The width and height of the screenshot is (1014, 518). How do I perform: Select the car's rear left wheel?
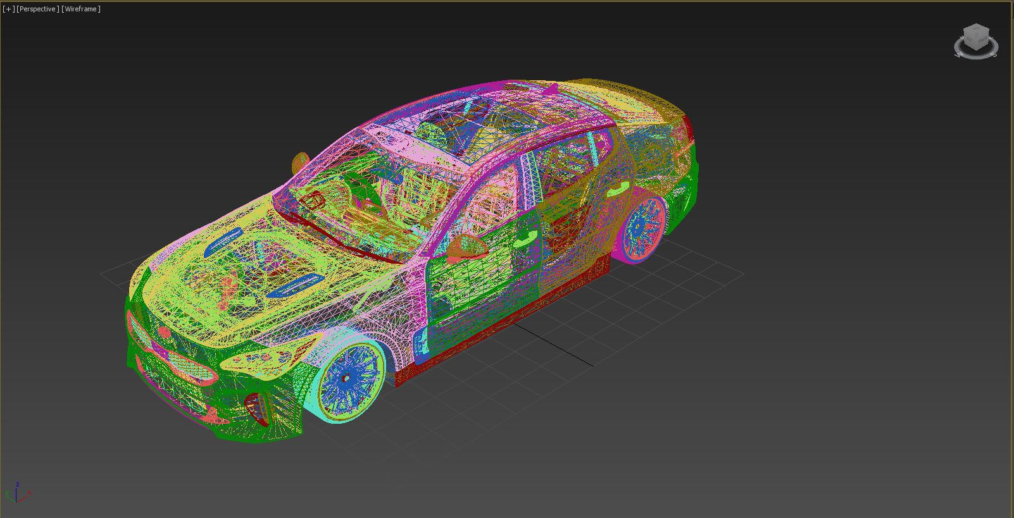tap(643, 228)
